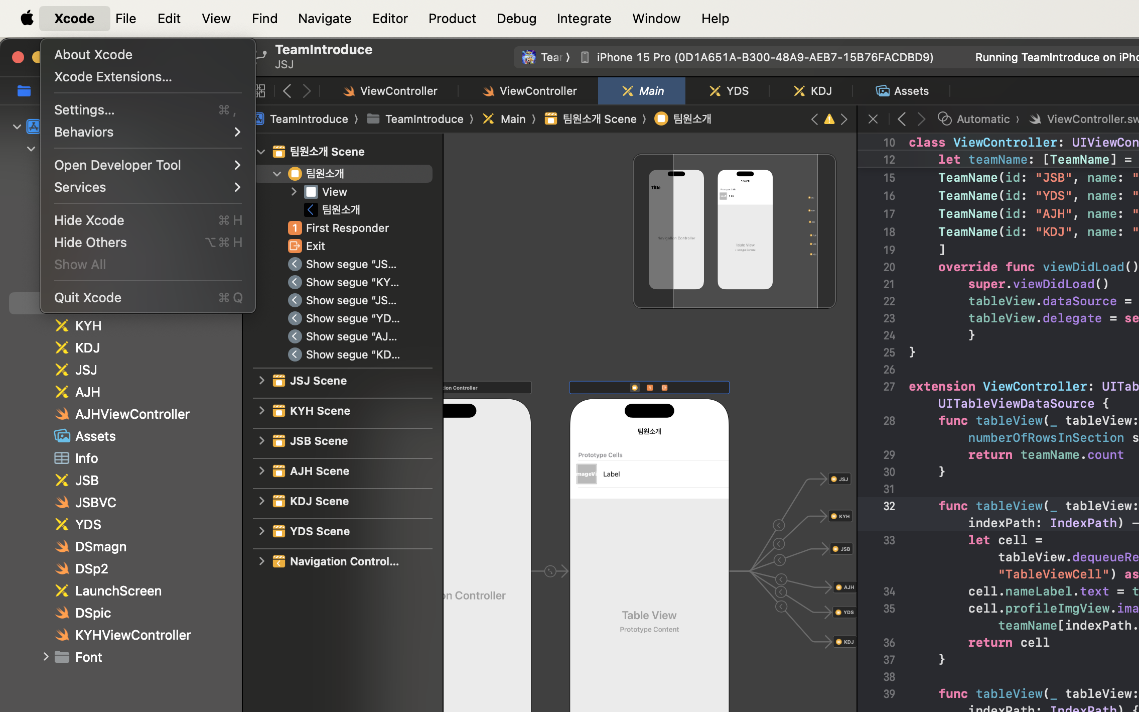Select the Exit item in outline
Image resolution: width=1139 pixels, height=712 pixels.
[315, 246]
